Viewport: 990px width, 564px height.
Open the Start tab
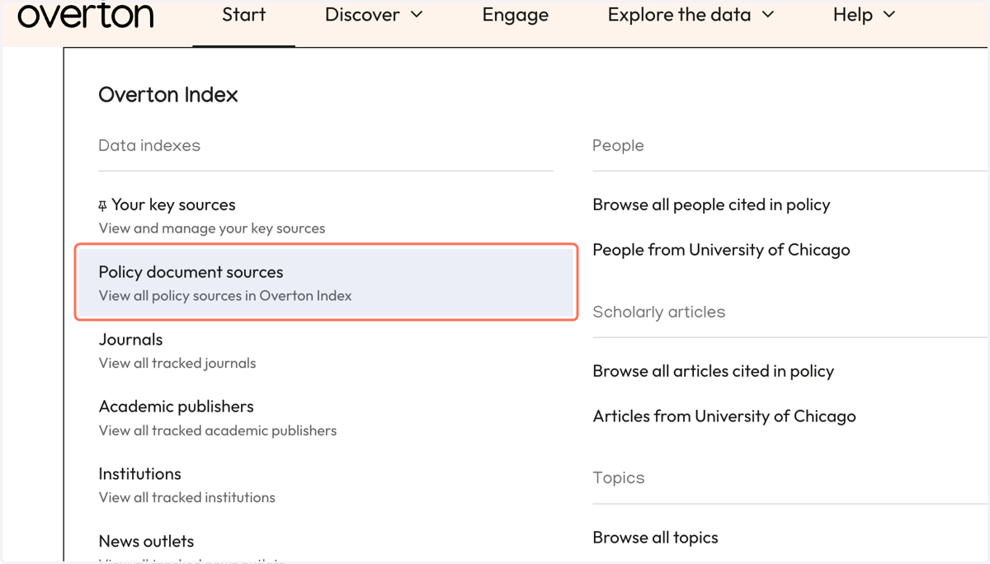[243, 15]
